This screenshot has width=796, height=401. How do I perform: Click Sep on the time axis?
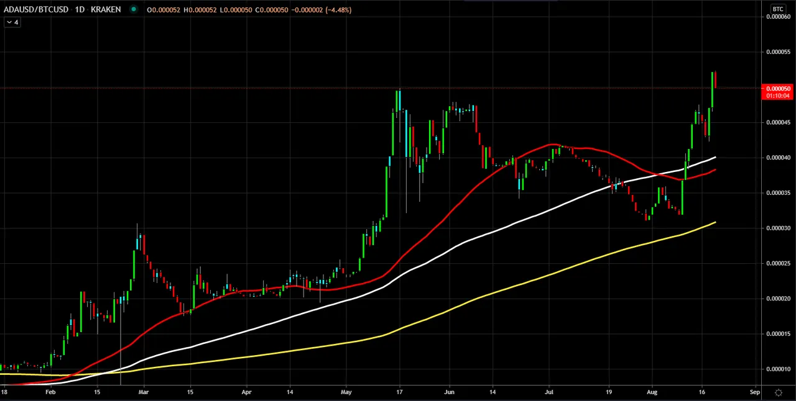click(x=754, y=392)
